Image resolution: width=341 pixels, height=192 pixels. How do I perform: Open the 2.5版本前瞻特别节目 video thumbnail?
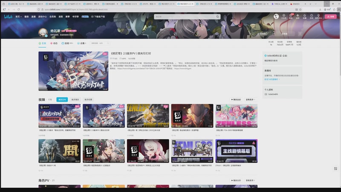59,116
